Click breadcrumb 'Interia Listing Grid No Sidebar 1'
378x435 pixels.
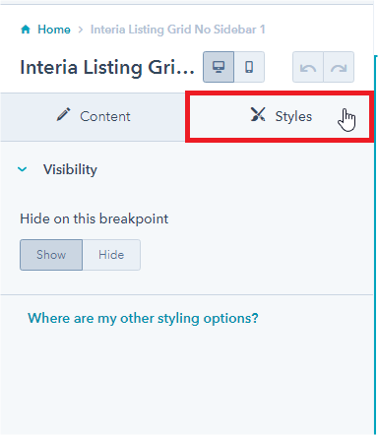pos(178,30)
